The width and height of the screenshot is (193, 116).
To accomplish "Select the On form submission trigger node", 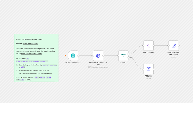I will (x=73, y=56).
